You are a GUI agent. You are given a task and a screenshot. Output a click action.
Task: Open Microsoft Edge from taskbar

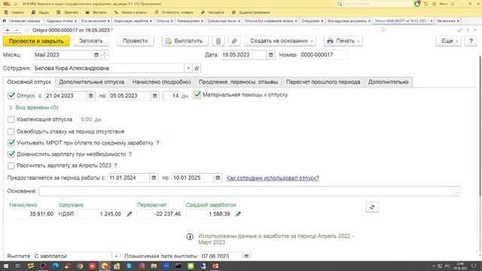(55, 266)
